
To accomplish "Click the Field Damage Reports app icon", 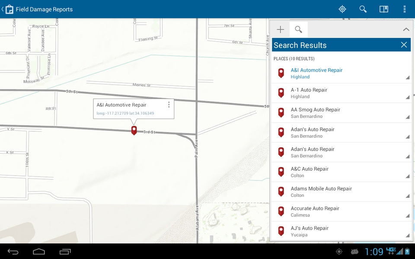I will [x=9, y=9].
